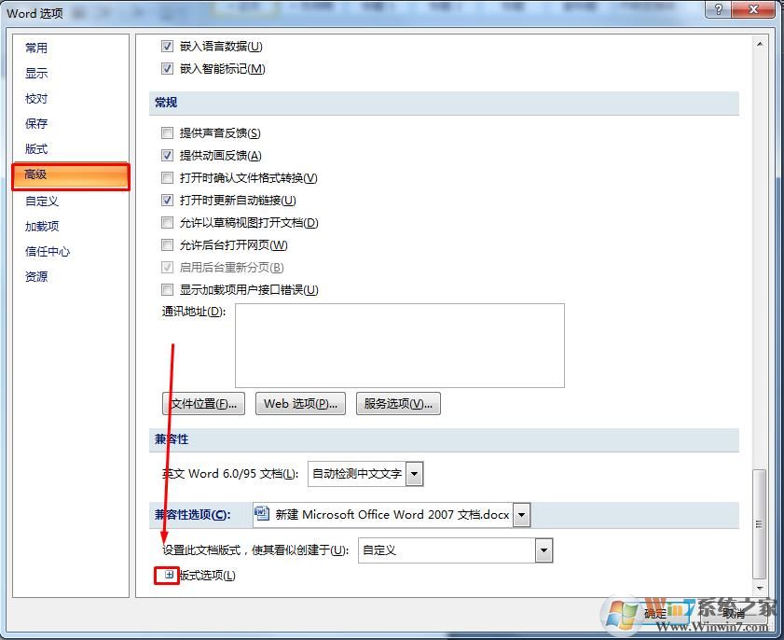Click the 确定 button
Viewport: 784px width, 640px height.
[x=656, y=613]
